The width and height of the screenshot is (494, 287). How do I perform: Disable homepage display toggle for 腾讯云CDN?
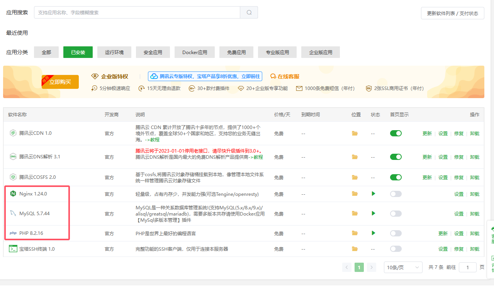coord(396,133)
